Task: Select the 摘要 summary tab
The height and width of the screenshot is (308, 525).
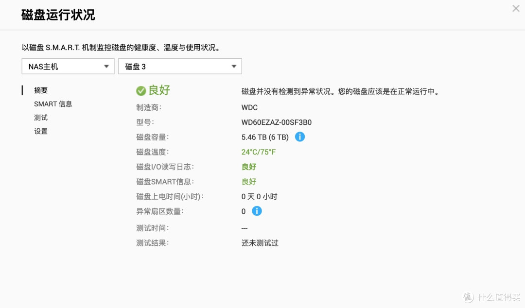Action: point(41,90)
